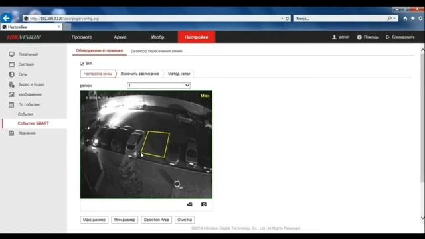Click the logout icon beside Блокировать
The image size is (425, 239).
(388, 37)
